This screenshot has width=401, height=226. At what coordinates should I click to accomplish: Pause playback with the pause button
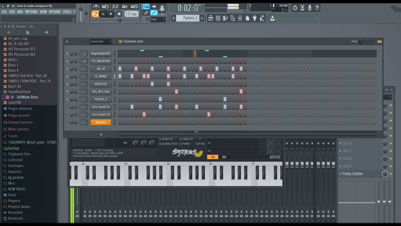(103, 14)
